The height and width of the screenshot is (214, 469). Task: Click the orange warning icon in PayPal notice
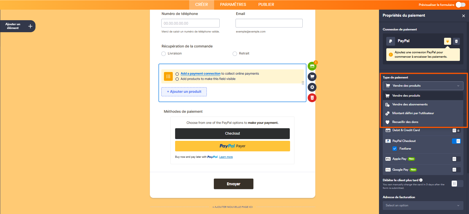click(x=391, y=54)
